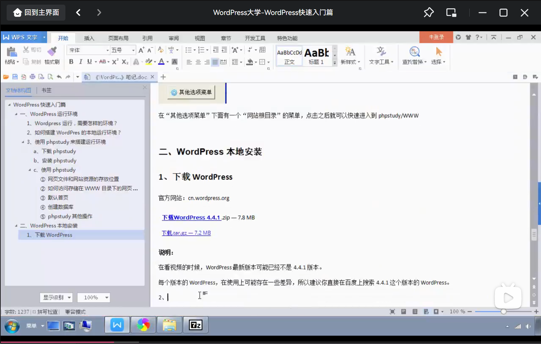Image resolution: width=541 pixels, height=344 pixels.
Task: Click the numbered list icon
Action: (201, 50)
